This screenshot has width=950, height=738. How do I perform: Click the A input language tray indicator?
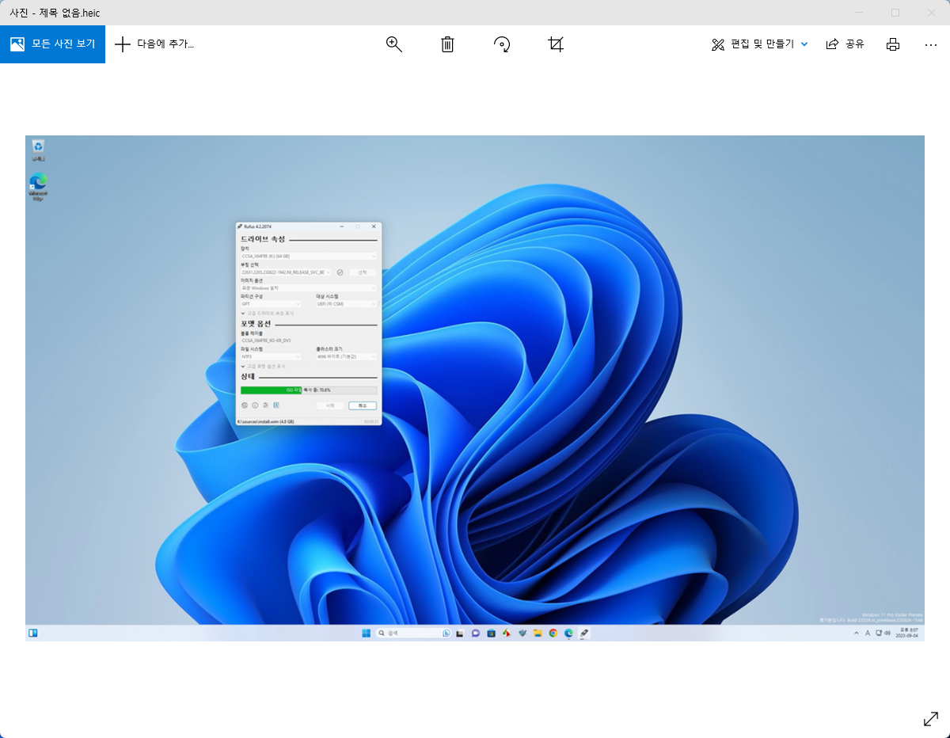point(868,633)
